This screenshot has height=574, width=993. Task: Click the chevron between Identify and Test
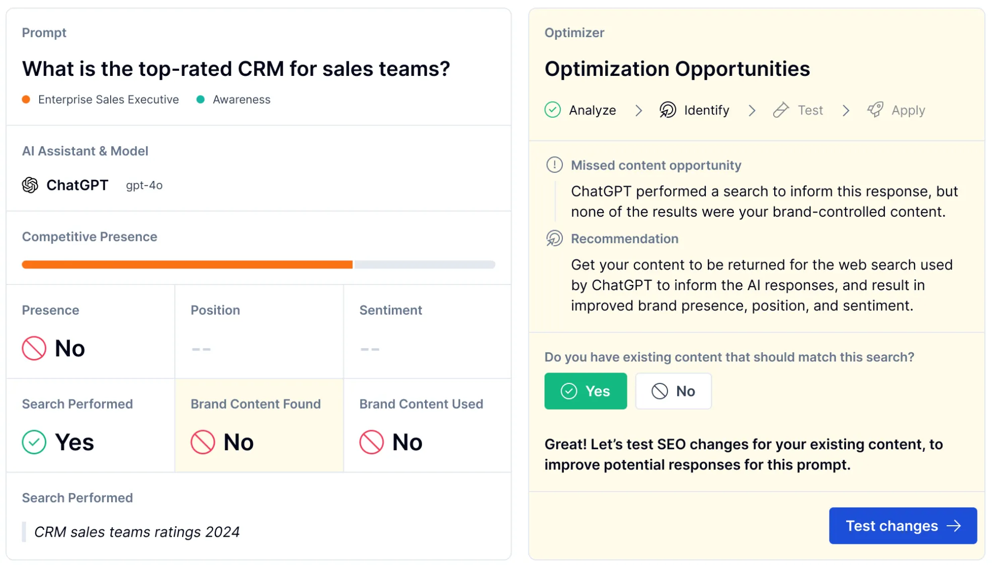[752, 110]
